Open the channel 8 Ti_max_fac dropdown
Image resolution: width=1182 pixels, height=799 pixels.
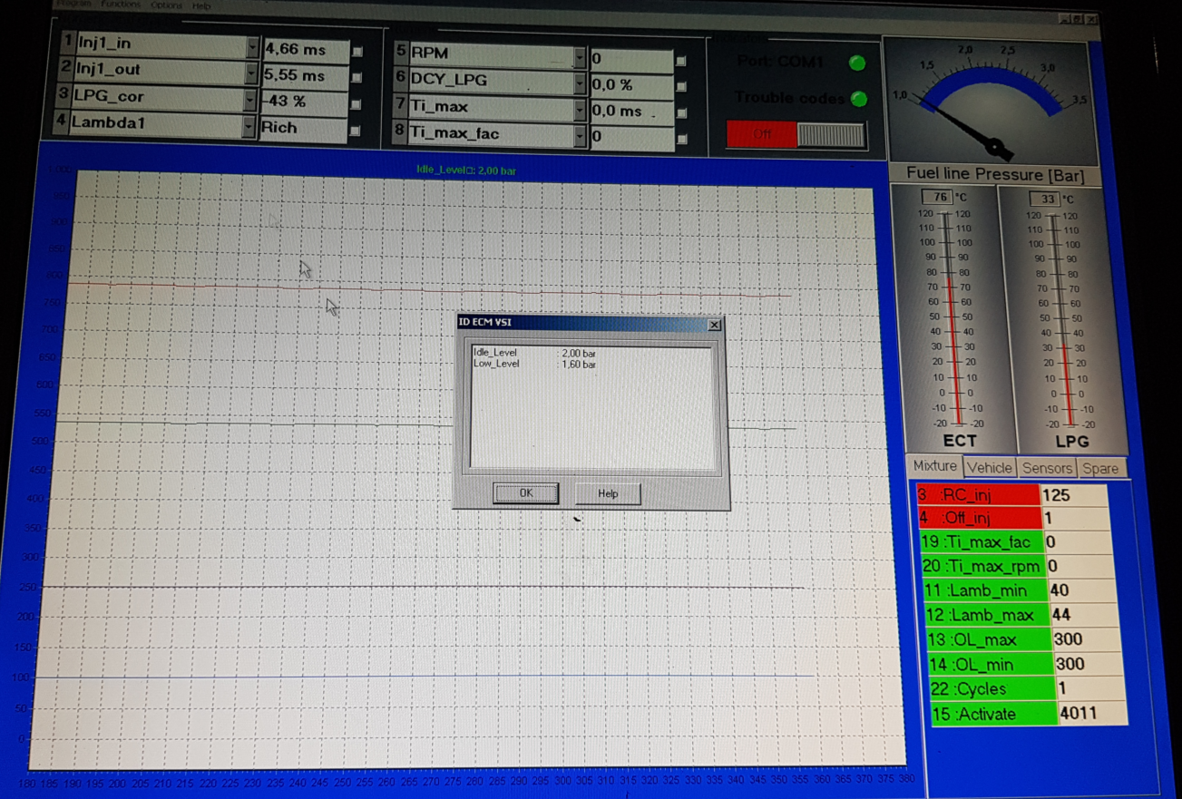tap(579, 135)
